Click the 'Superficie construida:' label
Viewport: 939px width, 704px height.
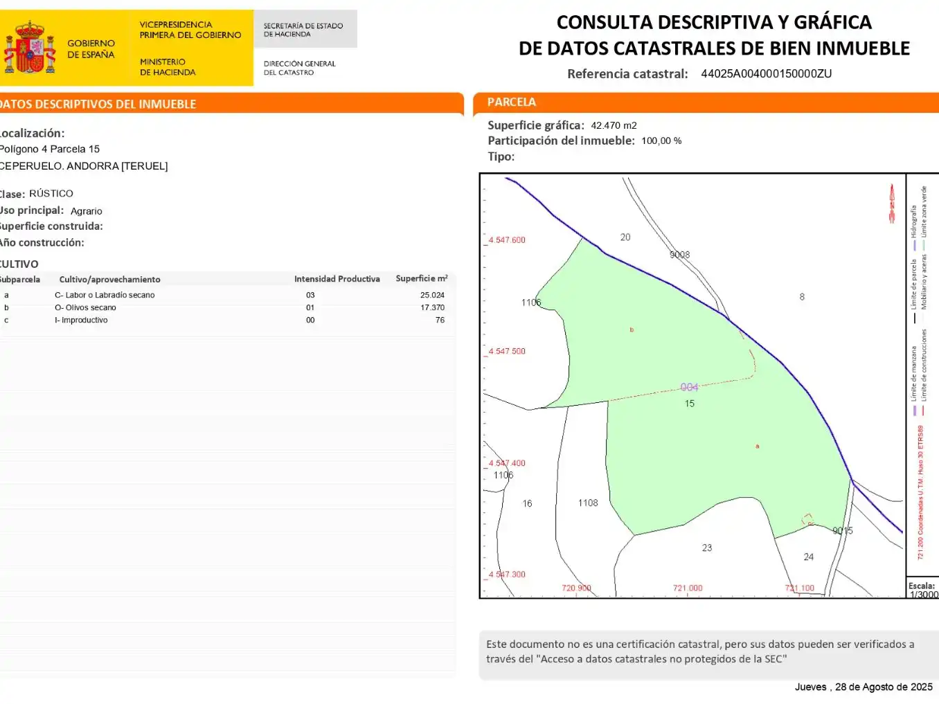tap(51, 226)
